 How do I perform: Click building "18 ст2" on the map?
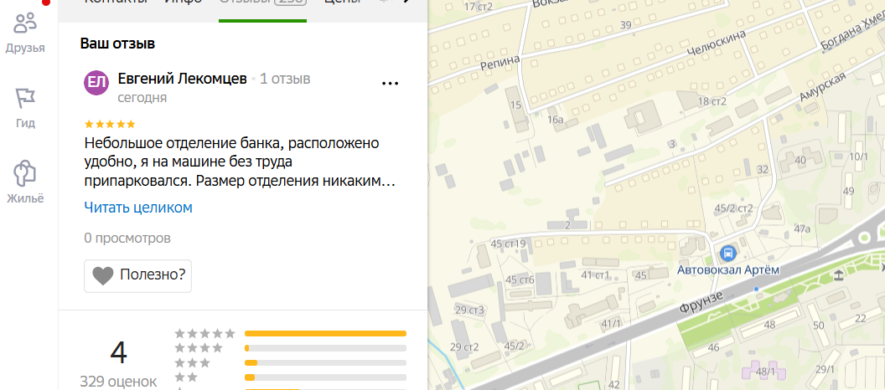coord(712,101)
